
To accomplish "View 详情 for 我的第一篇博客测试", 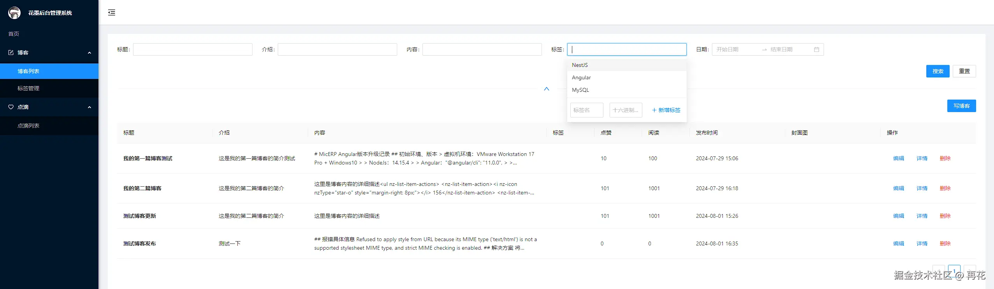I will tap(922, 158).
